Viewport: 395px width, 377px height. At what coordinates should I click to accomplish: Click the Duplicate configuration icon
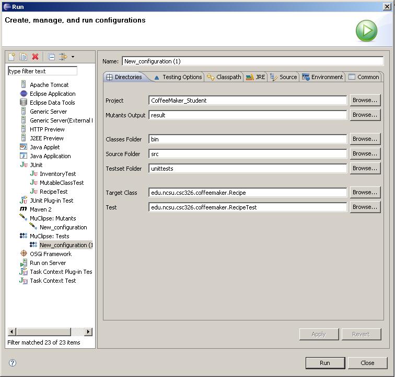tap(24, 57)
